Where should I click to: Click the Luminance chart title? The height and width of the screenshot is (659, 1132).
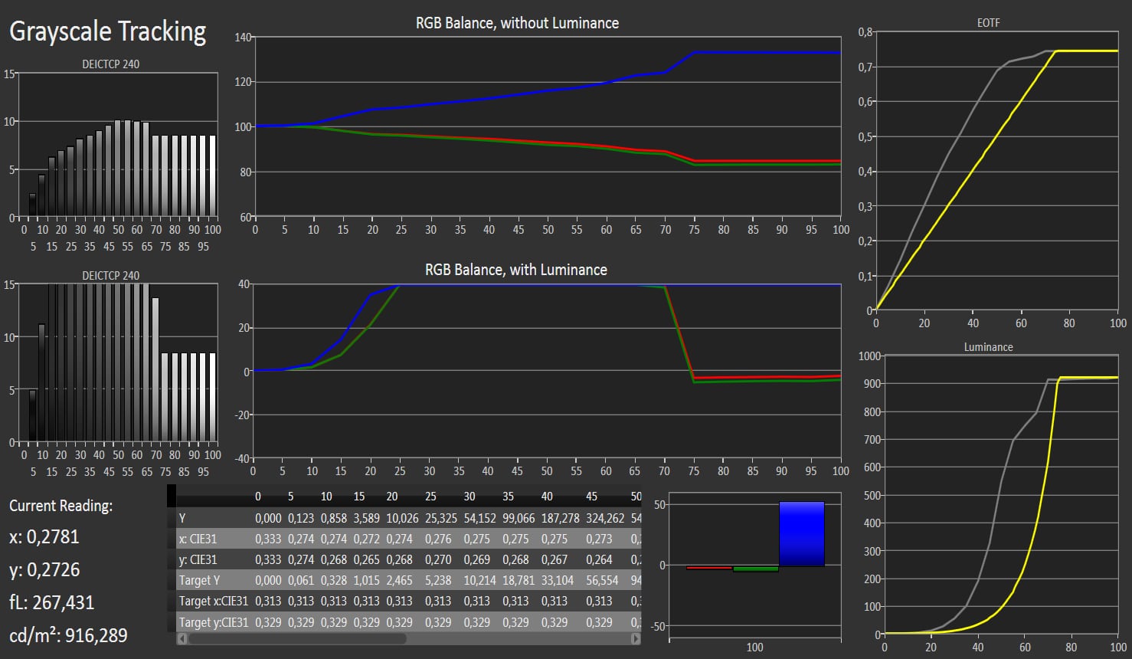[988, 347]
